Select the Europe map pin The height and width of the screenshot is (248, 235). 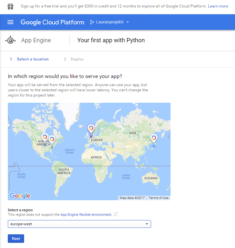click(91, 130)
